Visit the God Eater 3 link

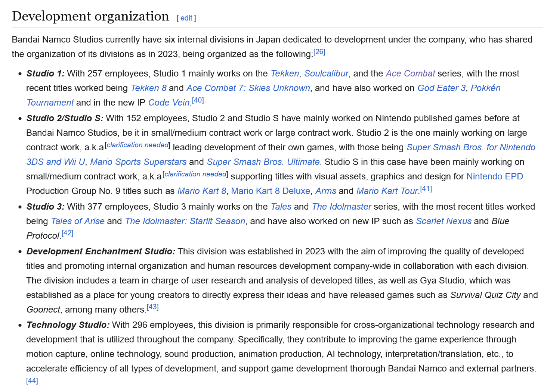coord(441,88)
